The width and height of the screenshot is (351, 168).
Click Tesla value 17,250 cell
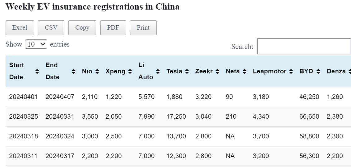click(x=176, y=117)
